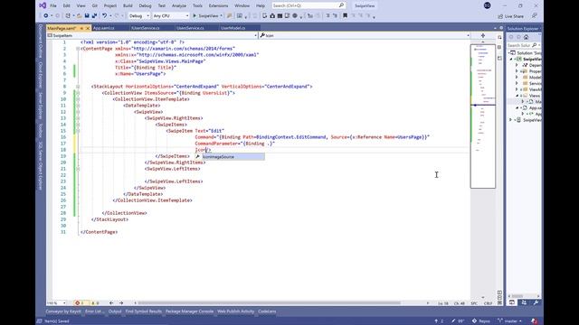
Task: Click the Solution Explorer horizontal scrollbar
Action: 517,296
